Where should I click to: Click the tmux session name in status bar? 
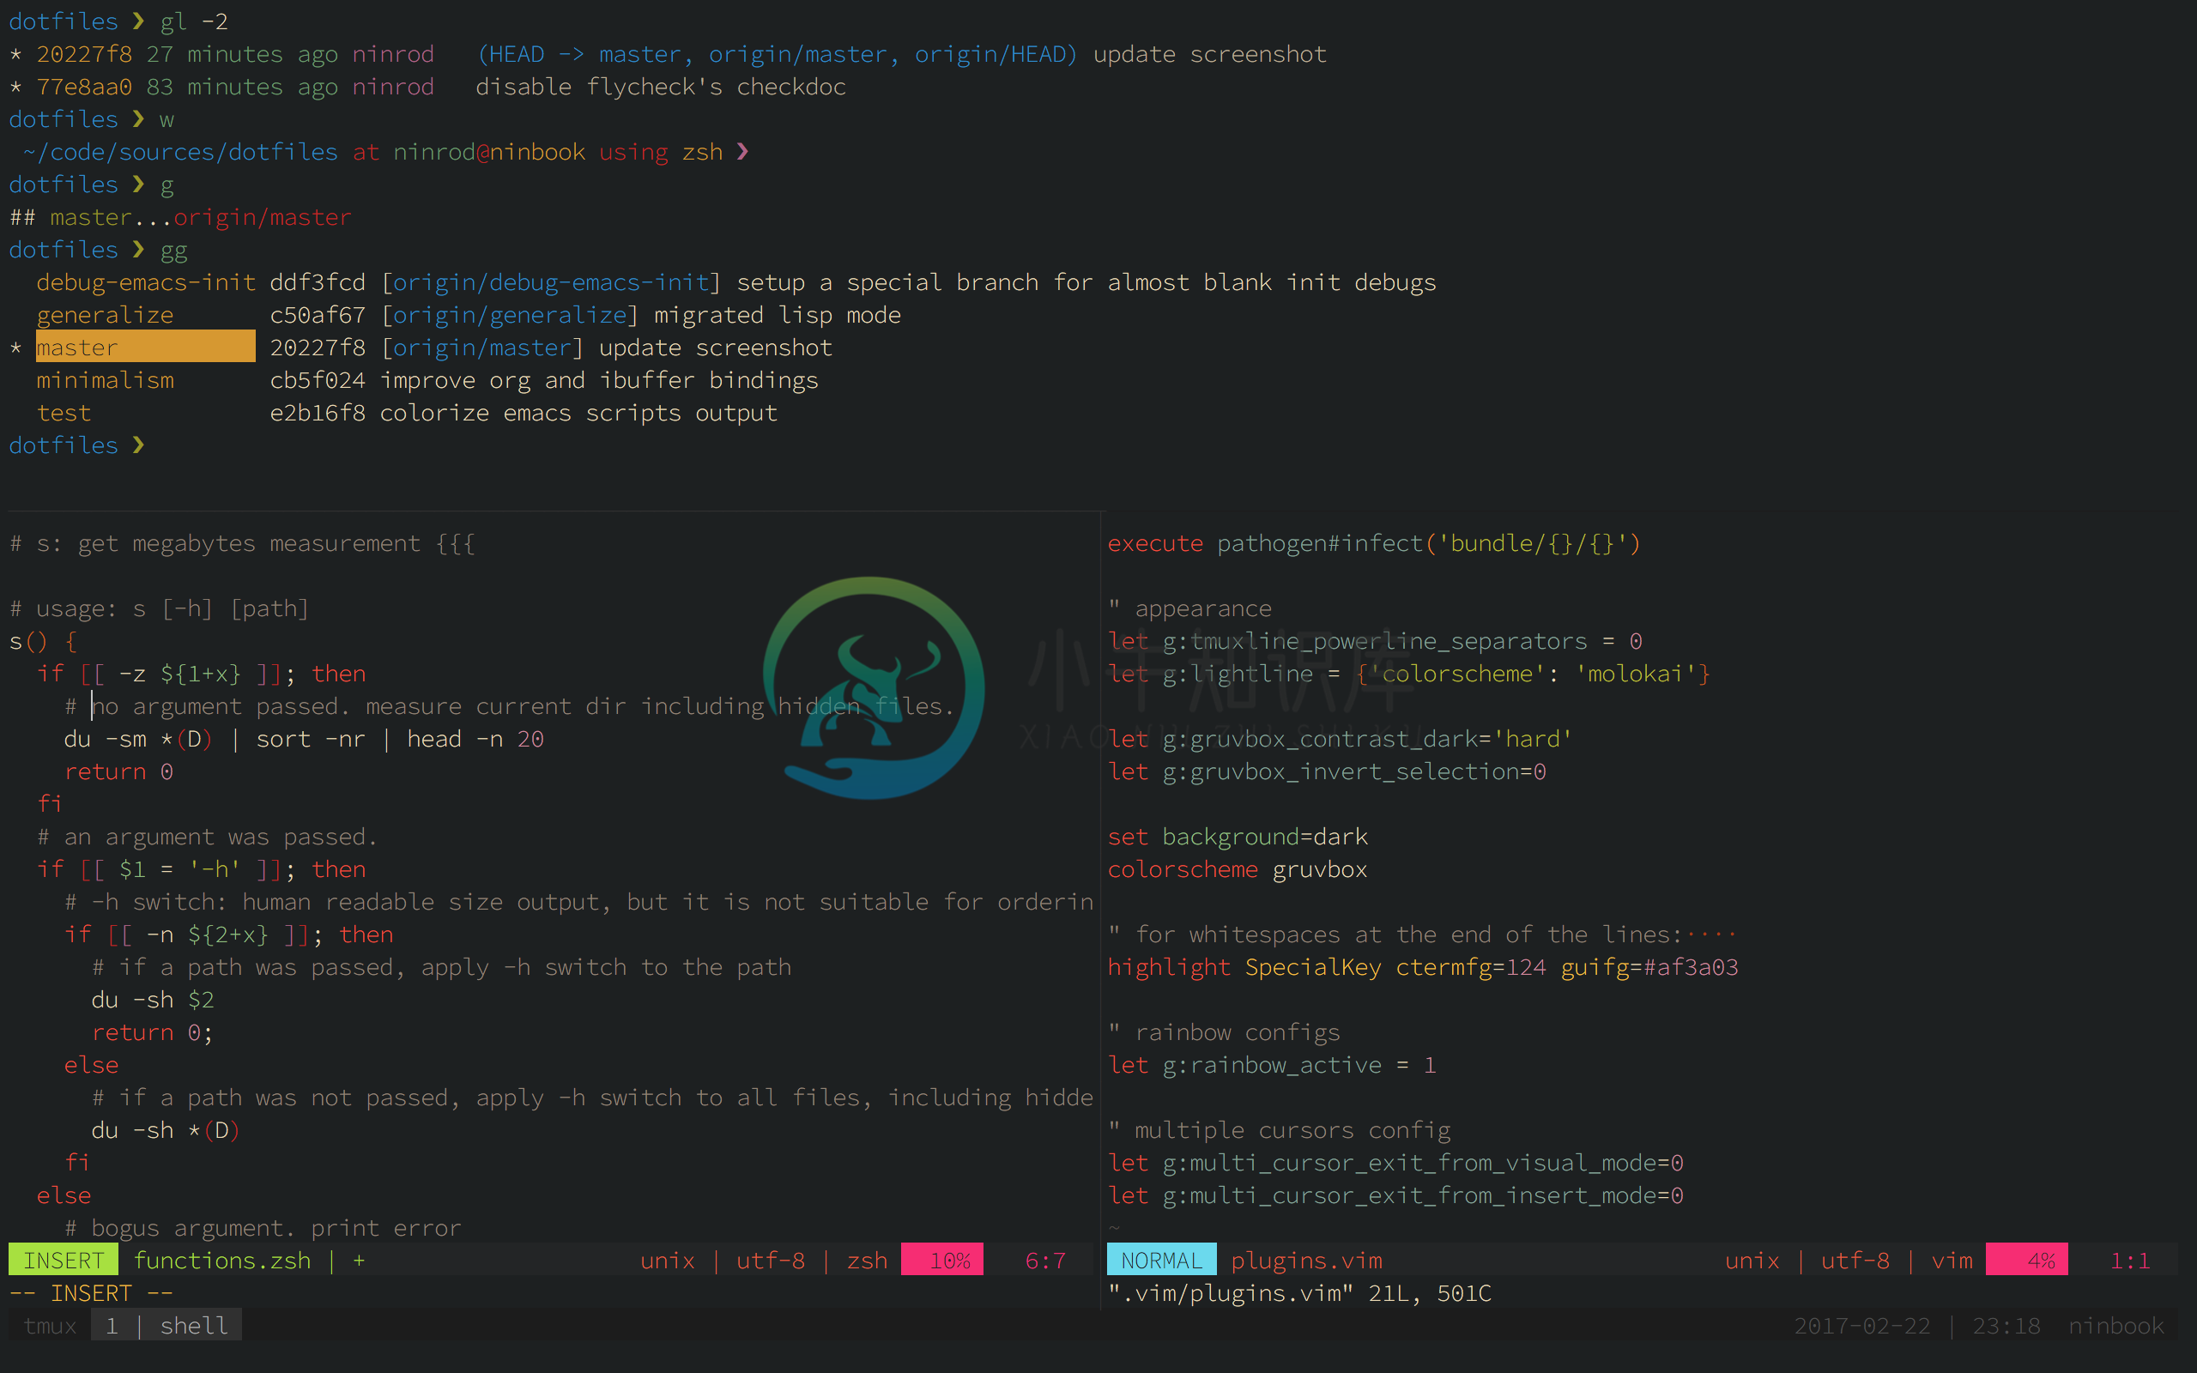50,1326
